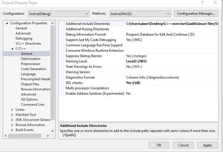Expand the Build Events node
This screenshot has height=152, width=223.
pos(12,130)
